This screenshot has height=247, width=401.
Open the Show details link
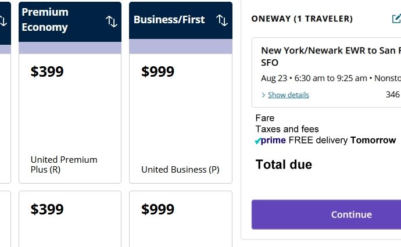(x=288, y=95)
